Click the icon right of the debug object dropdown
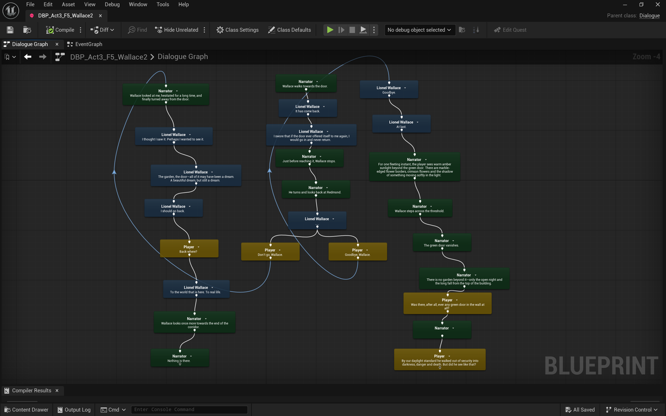 (462, 30)
